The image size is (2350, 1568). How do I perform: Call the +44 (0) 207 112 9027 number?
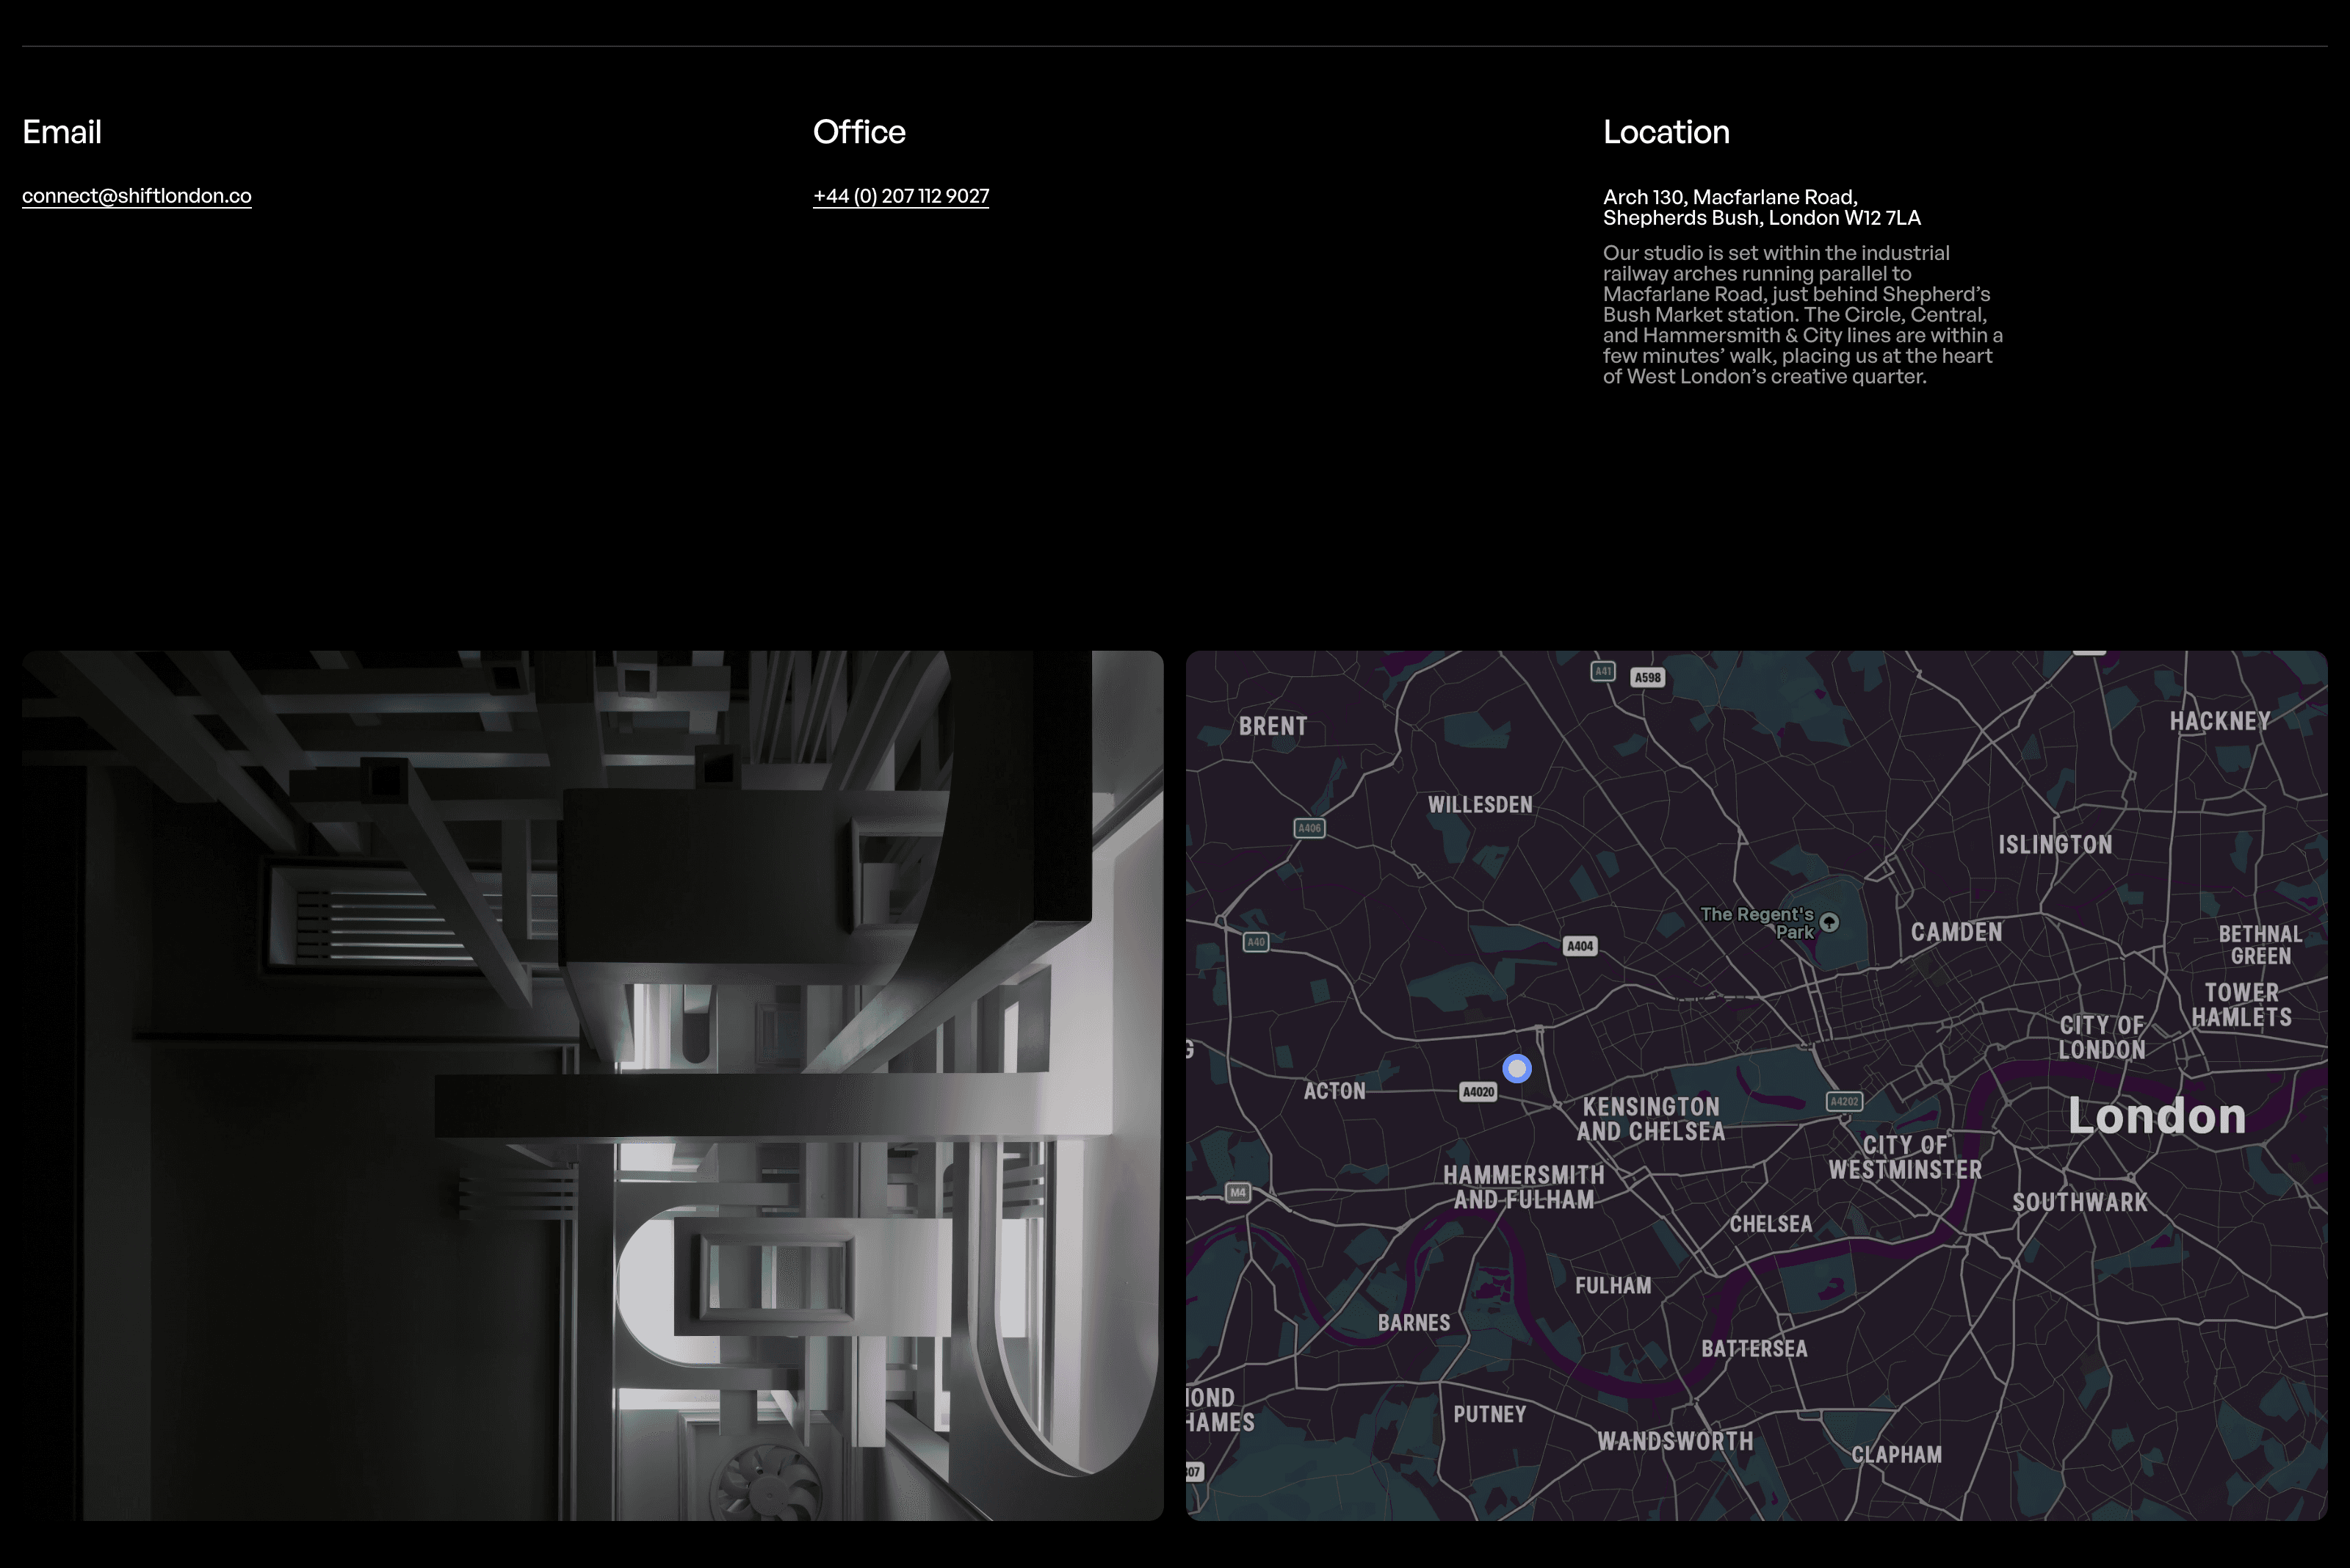tap(901, 196)
